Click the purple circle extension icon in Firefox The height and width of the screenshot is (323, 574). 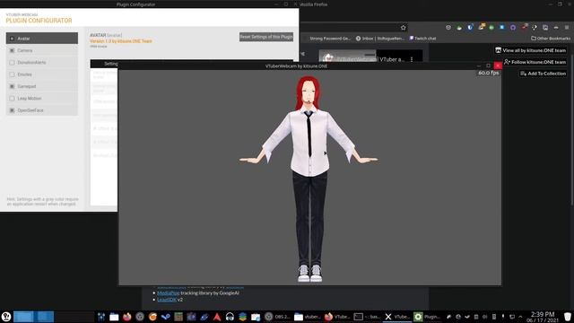pos(513,28)
